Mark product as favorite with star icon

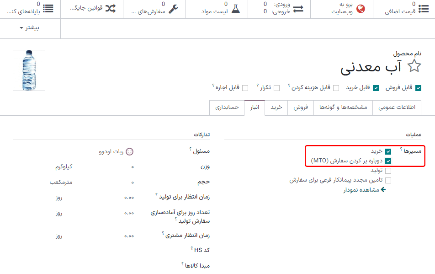point(414,66)
